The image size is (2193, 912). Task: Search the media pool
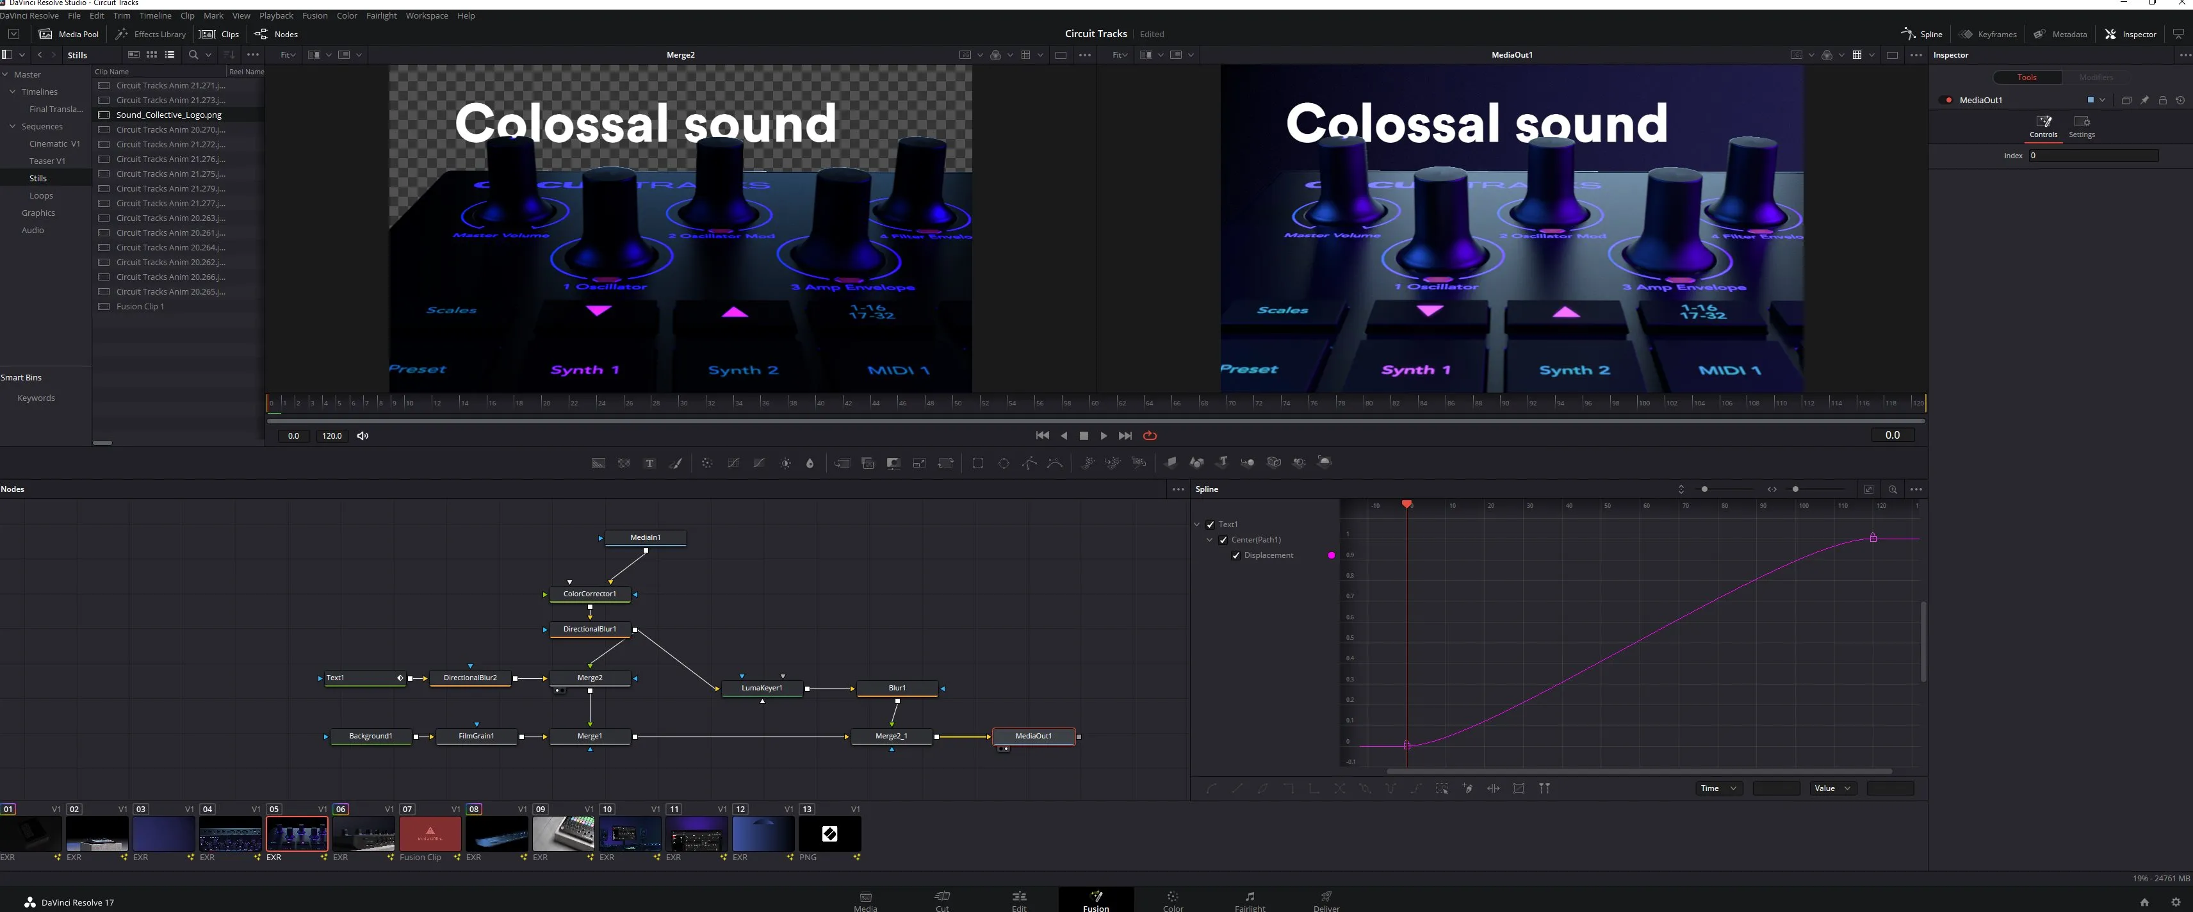(x=193, y=54)
